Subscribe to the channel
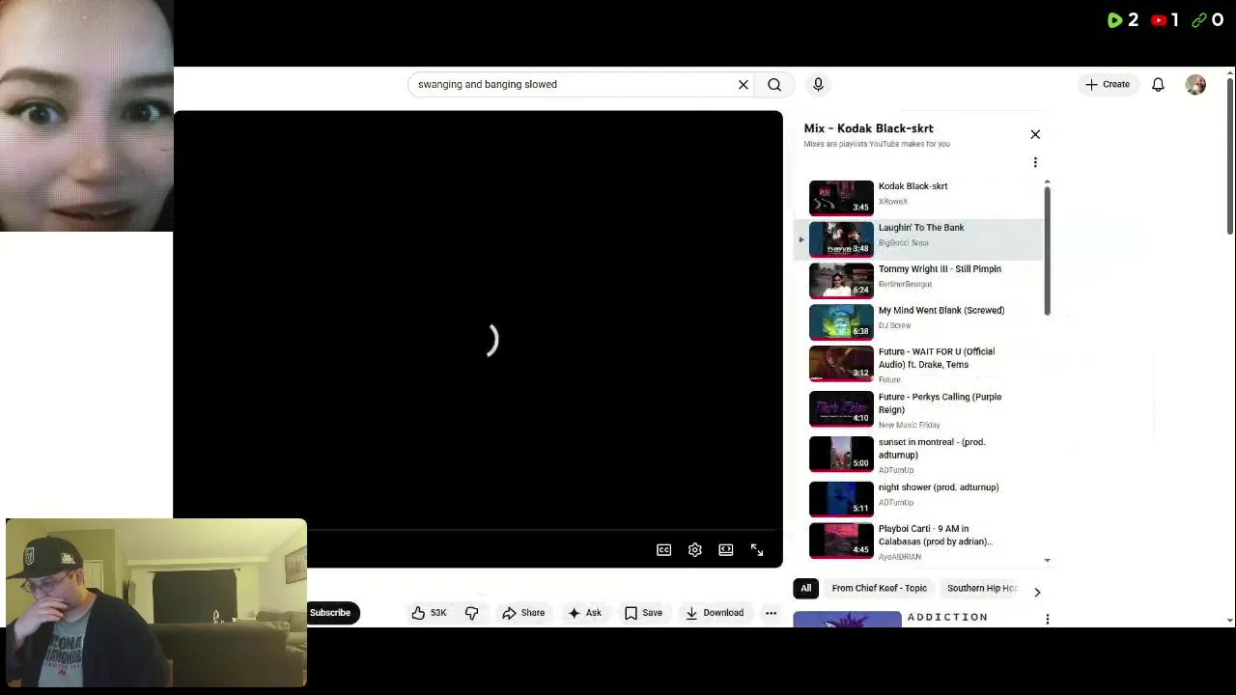Viewport: 1236px width, 695px height. [x=330, y=613]
